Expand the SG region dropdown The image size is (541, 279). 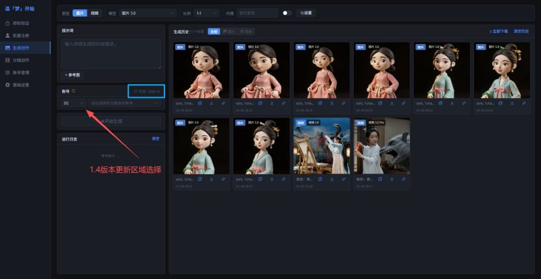pyautogui.click(x=73, y=103)
